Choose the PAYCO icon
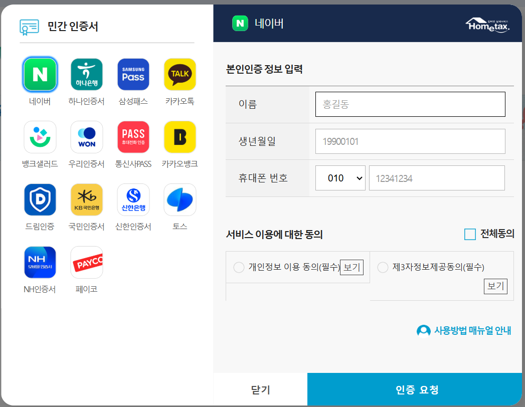The image size is (525, 407). click(x=87, y=262)
